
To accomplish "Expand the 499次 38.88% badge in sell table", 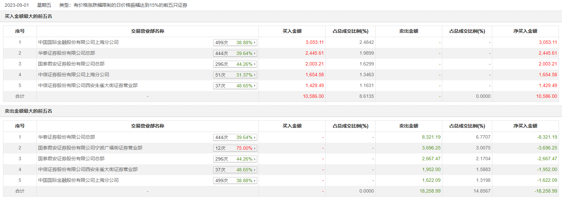I will tap(235, 180).
